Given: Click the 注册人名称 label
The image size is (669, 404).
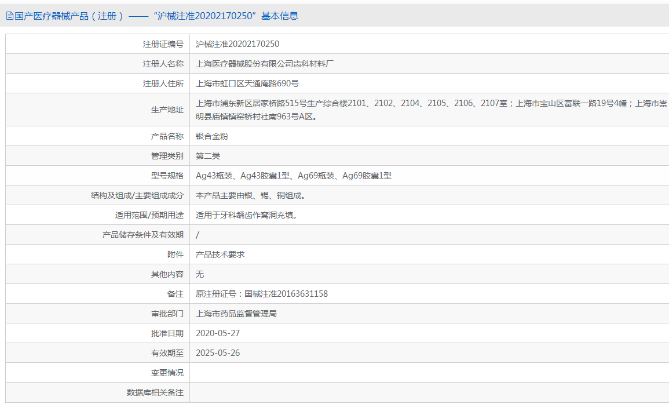Looking at the screenshot, I should (x=163, y=64).
